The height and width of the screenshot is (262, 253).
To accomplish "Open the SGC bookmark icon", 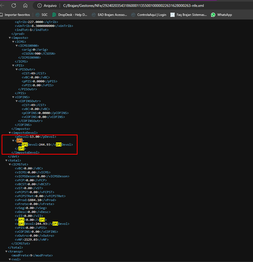I will 37,15.
